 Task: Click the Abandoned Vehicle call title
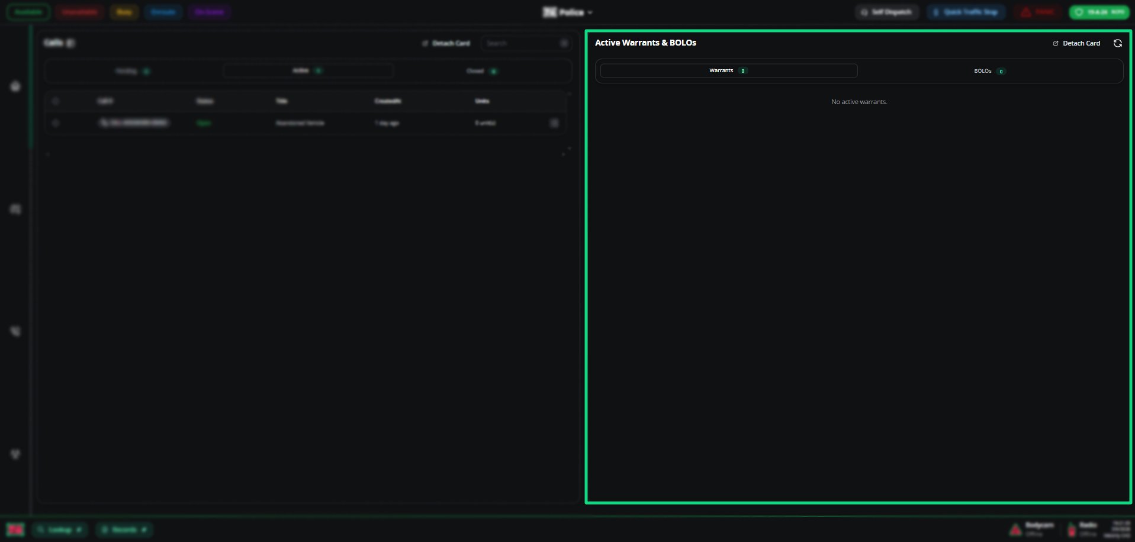pyautogui.click(x=300, y=123)
